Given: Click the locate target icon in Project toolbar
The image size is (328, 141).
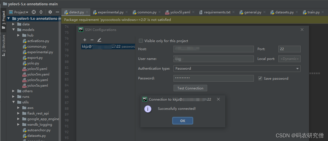Looking at the screenshot, I should pyautogui.click(x=34, y=12).
